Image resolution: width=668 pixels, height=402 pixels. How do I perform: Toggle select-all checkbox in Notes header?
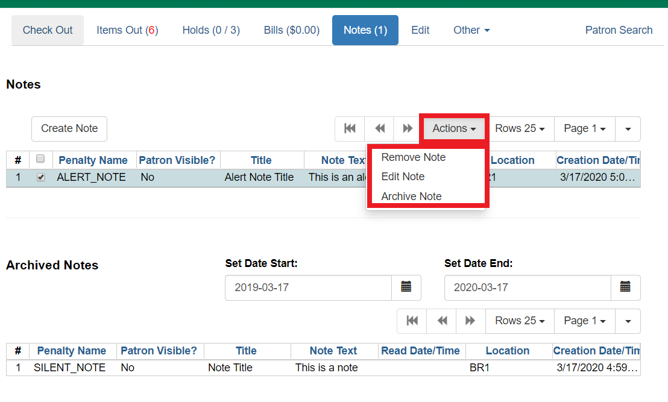coord(40,159)
